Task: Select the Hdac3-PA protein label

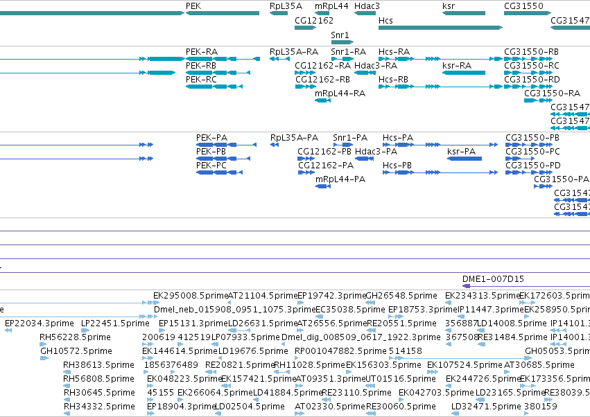Action: tap(376, 152)
